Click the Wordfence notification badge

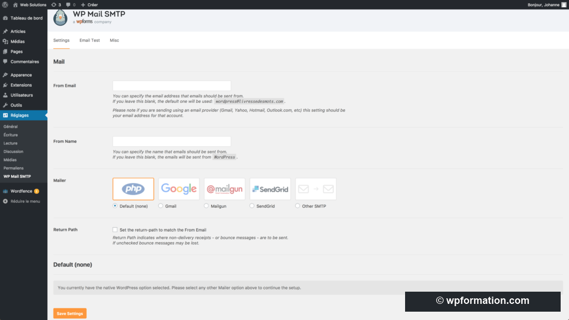point(37,191)
